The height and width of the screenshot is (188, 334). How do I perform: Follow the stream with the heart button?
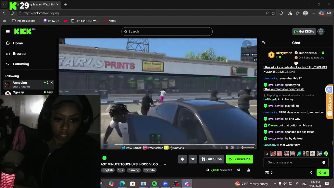[x=193, y=159]
